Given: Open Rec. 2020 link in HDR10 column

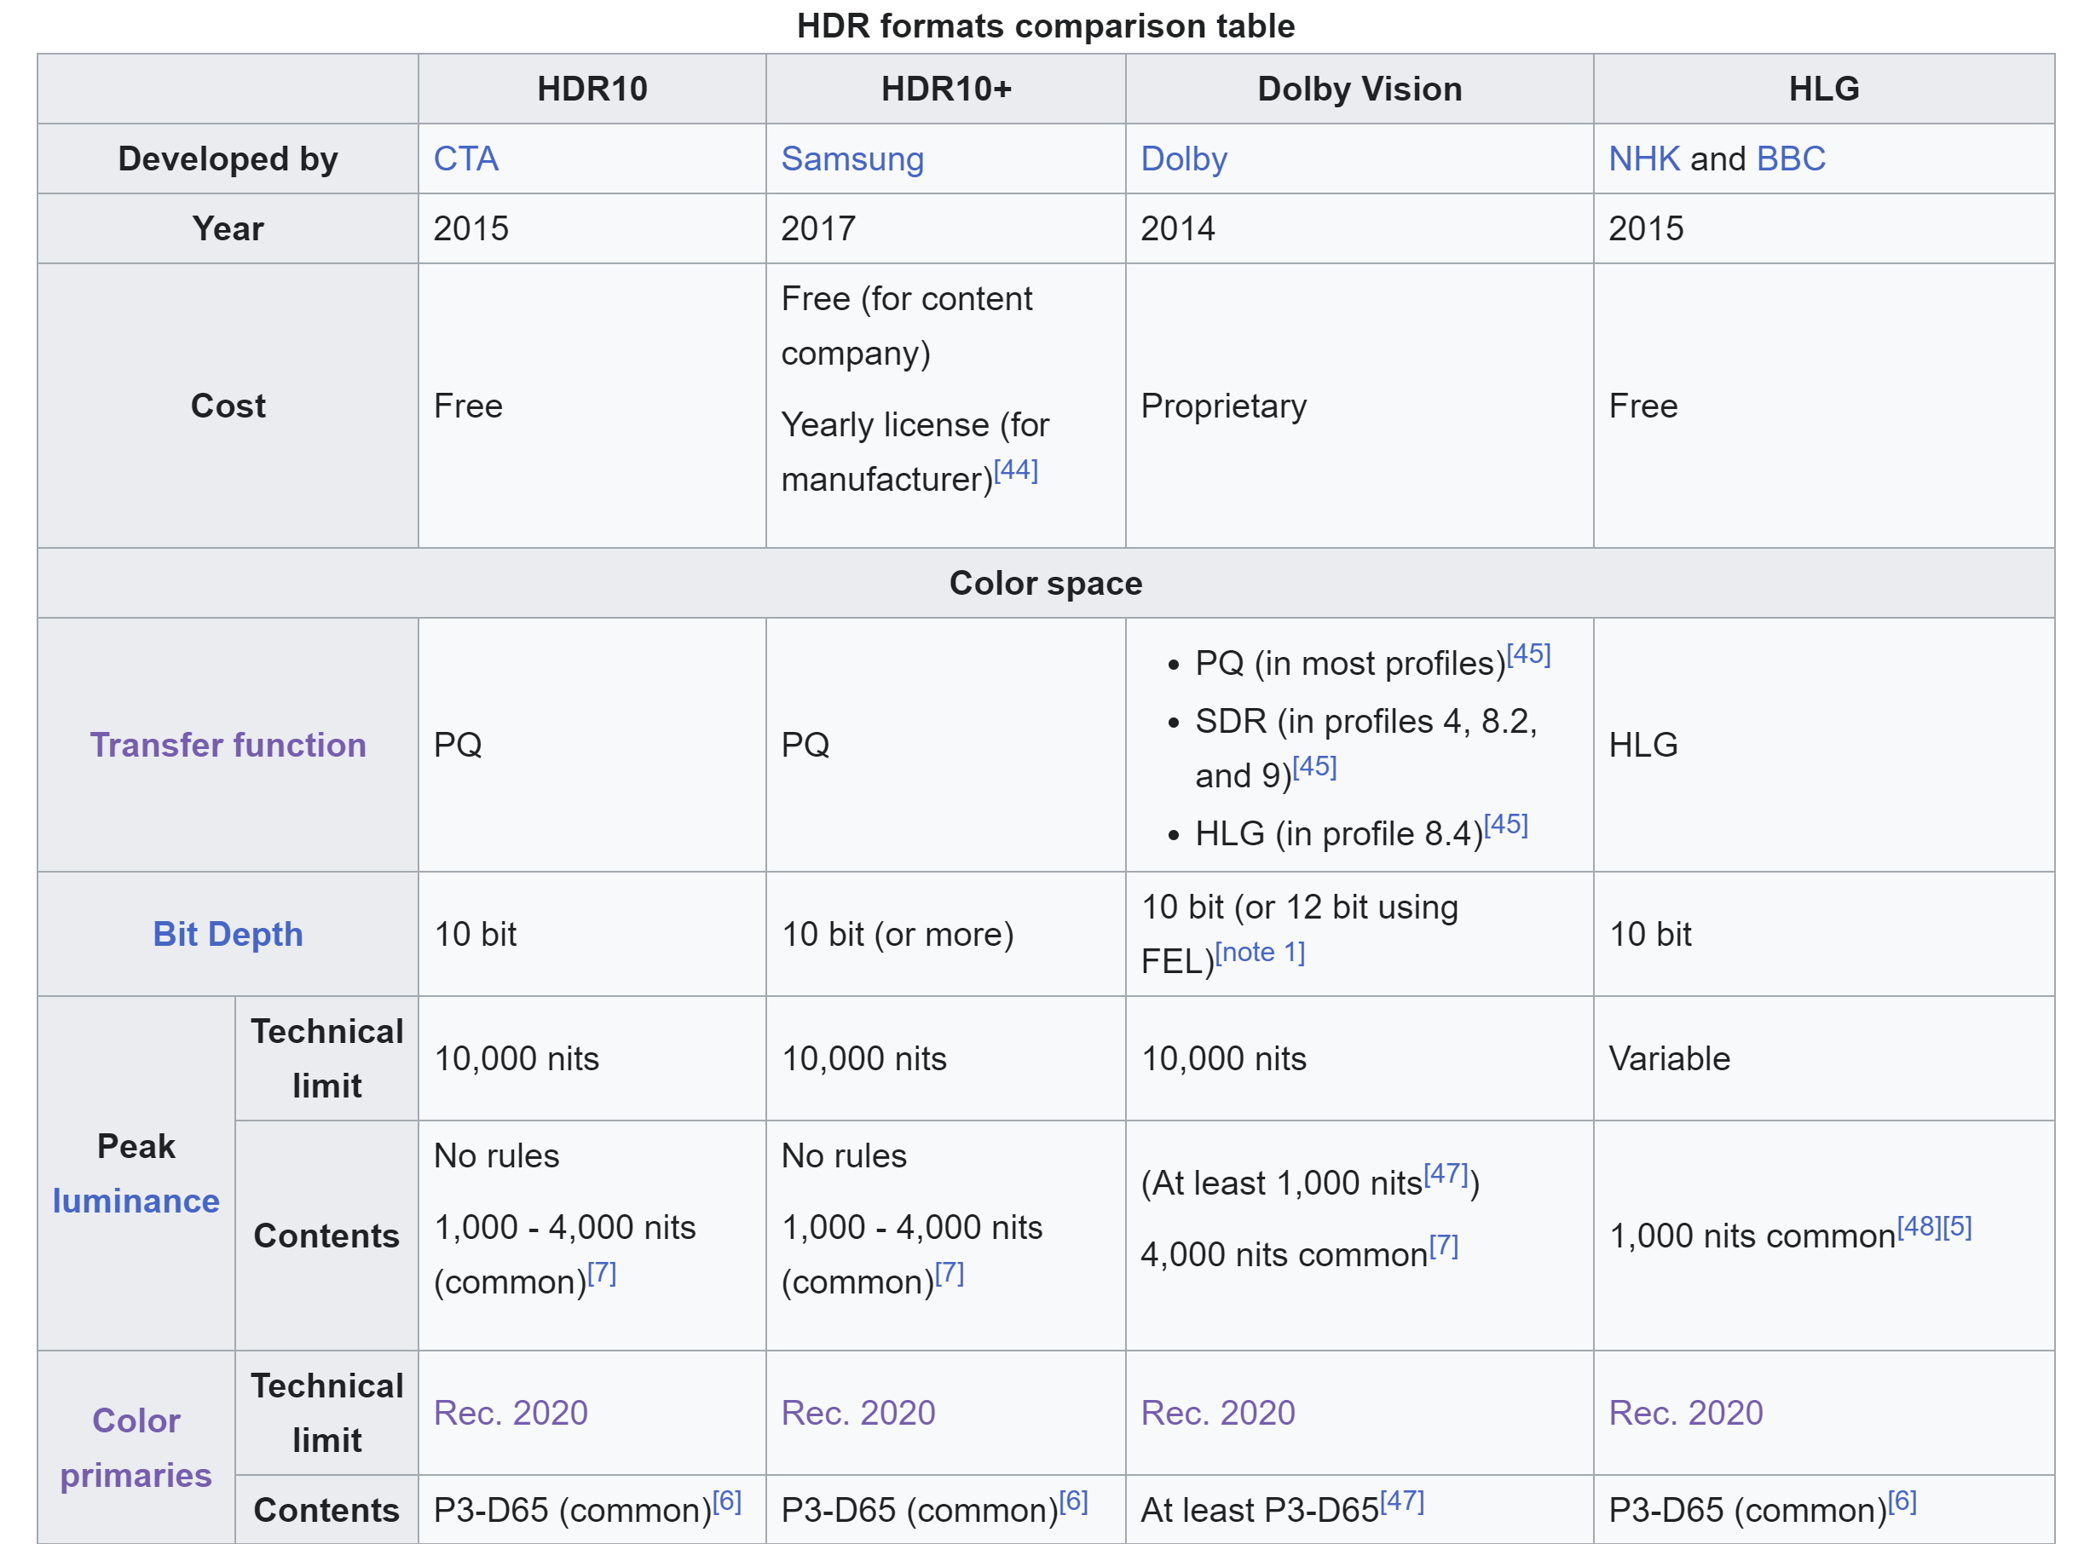Looking at the screenshot, I should 510,1412.
